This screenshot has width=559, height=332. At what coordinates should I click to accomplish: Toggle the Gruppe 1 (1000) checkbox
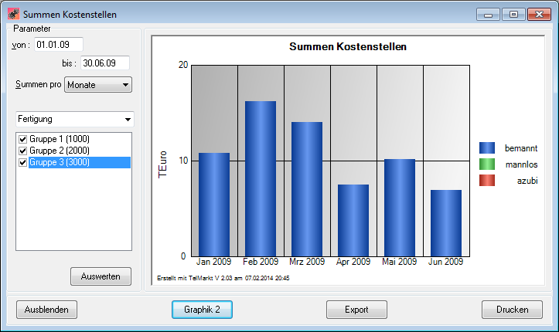pyautogui.click(x=23, y=139)
